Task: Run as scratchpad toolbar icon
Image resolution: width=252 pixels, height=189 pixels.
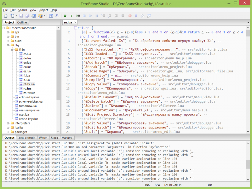Action: pos(78,16)
